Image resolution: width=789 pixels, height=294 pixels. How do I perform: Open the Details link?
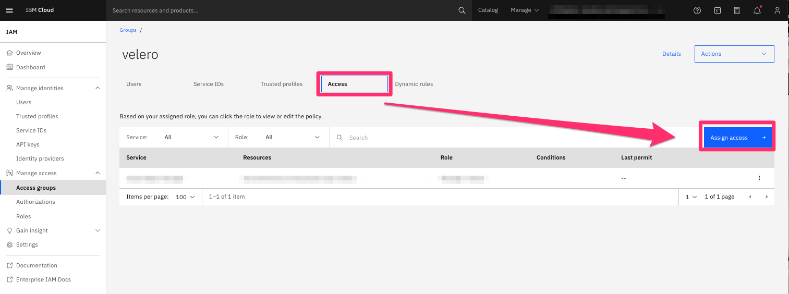672,54
